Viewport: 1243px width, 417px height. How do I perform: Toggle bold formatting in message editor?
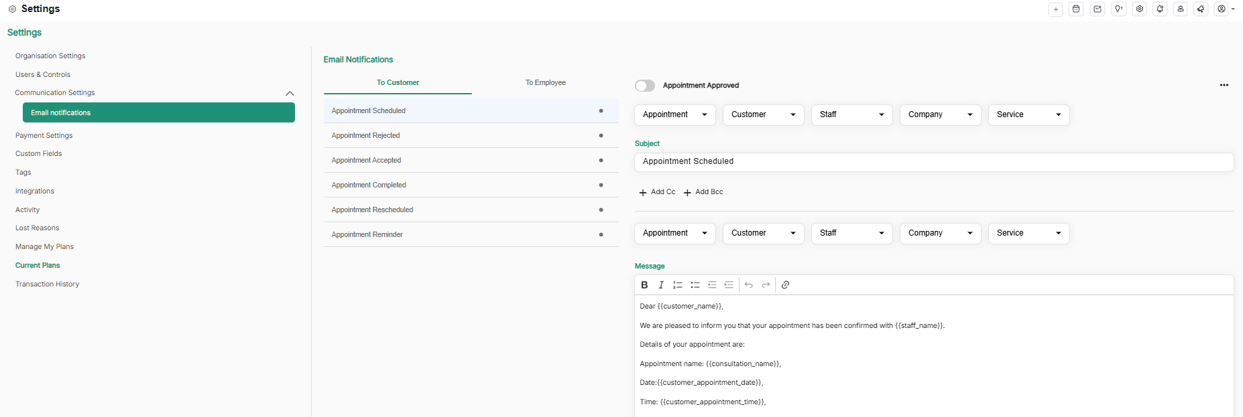[x=644, y=285]
